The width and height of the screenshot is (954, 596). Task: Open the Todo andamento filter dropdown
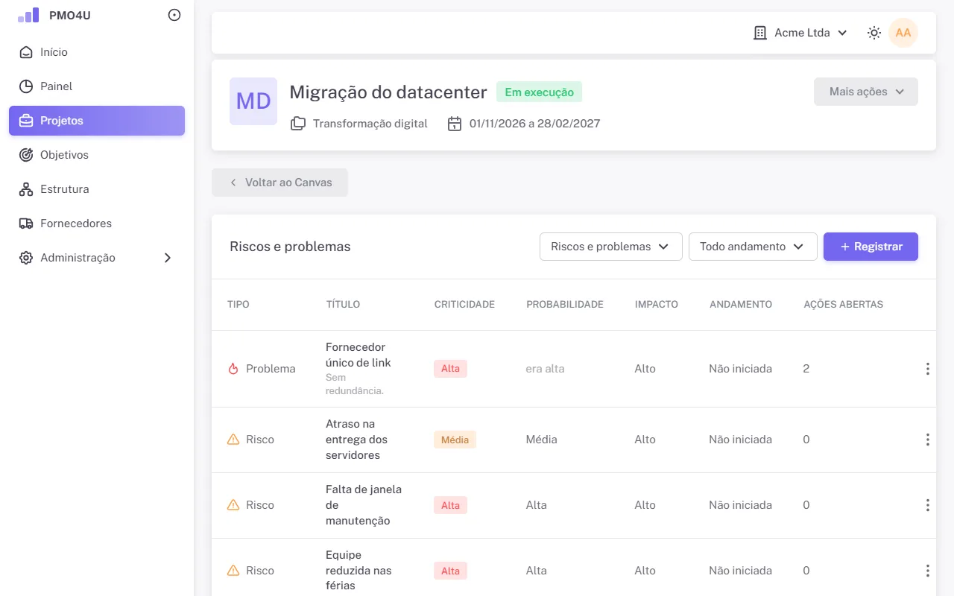tap(753, 247)
